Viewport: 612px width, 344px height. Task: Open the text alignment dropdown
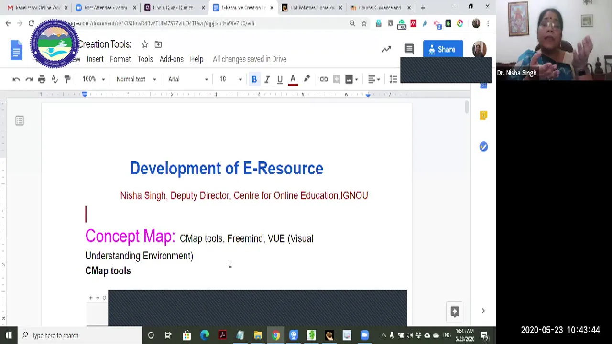point(374,79)
